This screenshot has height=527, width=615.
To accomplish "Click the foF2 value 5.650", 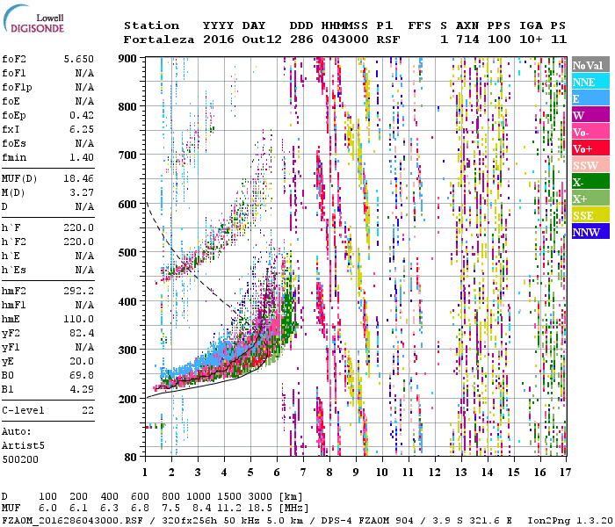I will tap(79, 59).
